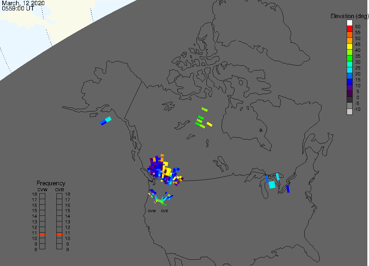
Task: Click the '0' elevation legend label
Action: (358, 97)
